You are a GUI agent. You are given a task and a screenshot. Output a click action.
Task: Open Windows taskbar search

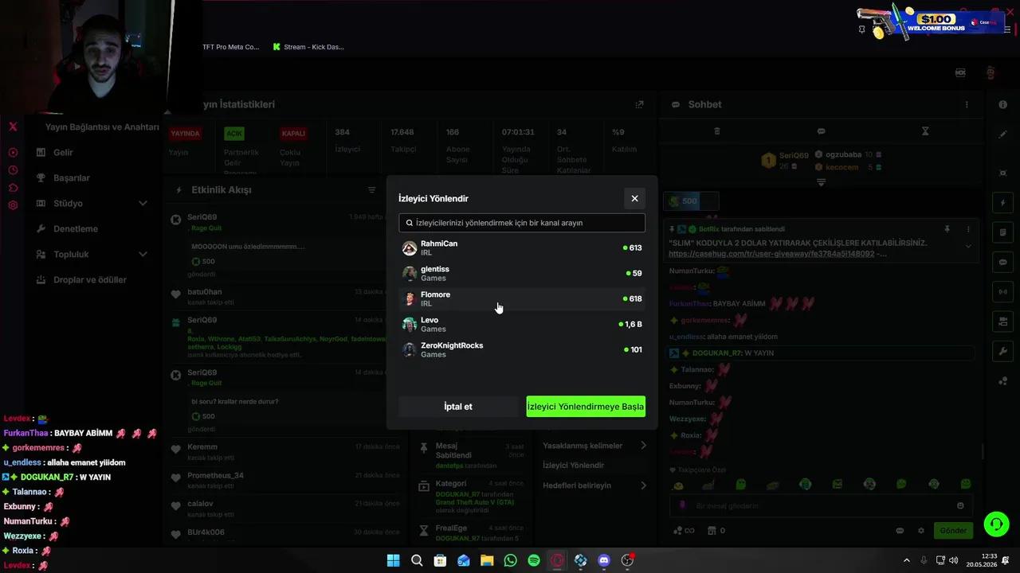417,560
